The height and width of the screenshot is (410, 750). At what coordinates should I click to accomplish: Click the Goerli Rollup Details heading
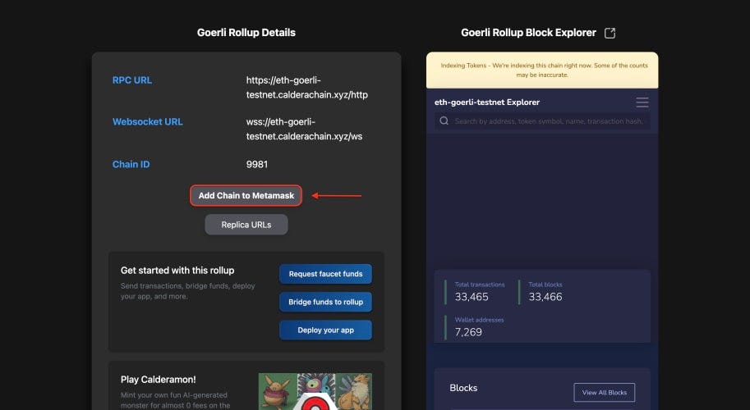(246, 33)
